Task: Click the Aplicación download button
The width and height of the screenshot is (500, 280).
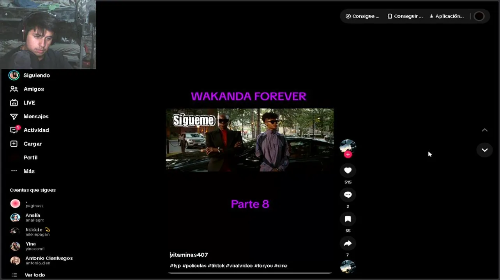Action: [447, 16]
